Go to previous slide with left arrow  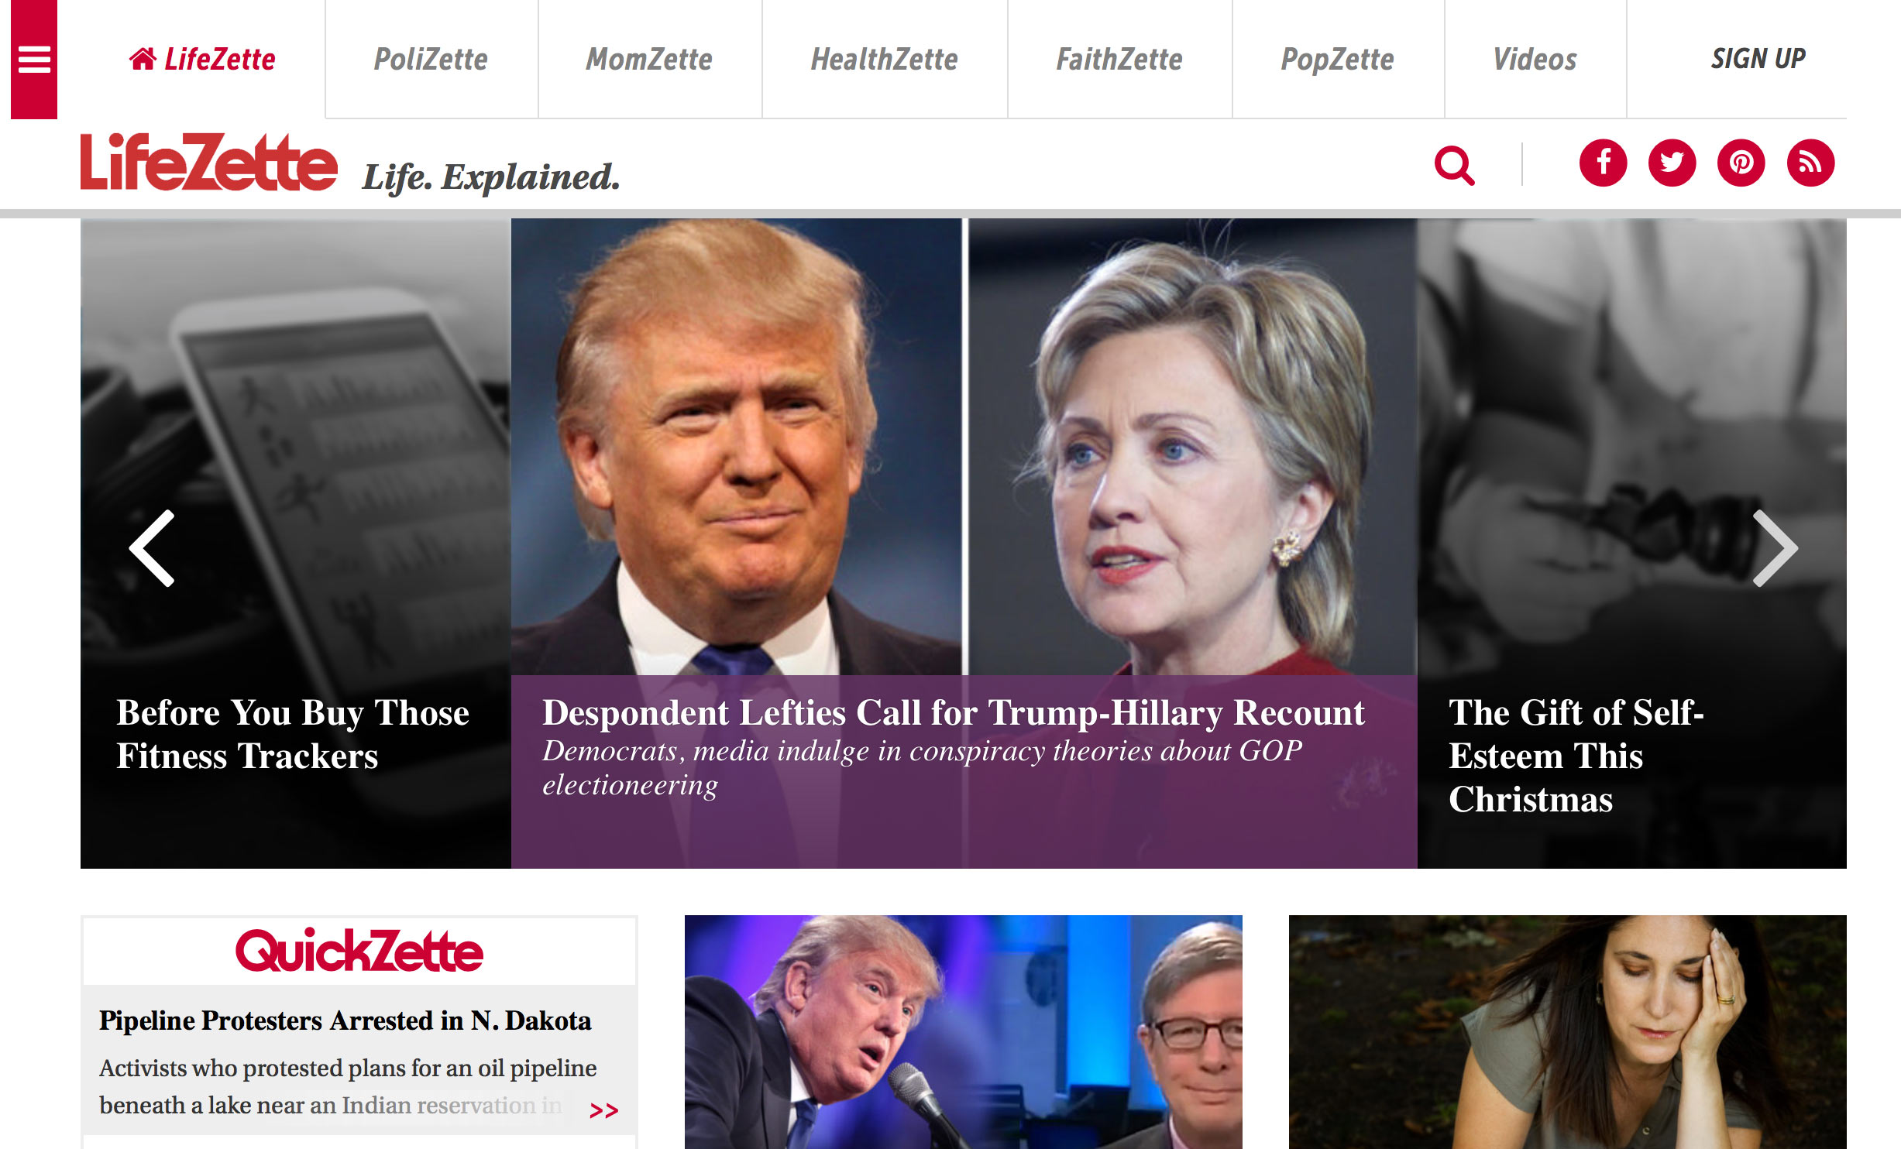click(153, 548)
